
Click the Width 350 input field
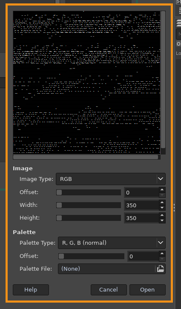click(x=142, y=205)
